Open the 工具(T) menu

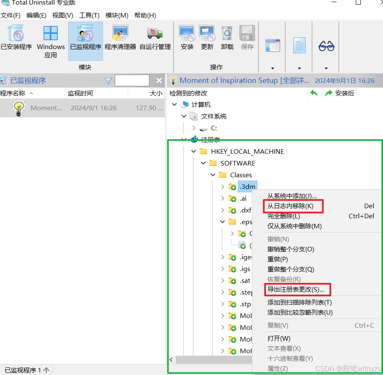90,16
